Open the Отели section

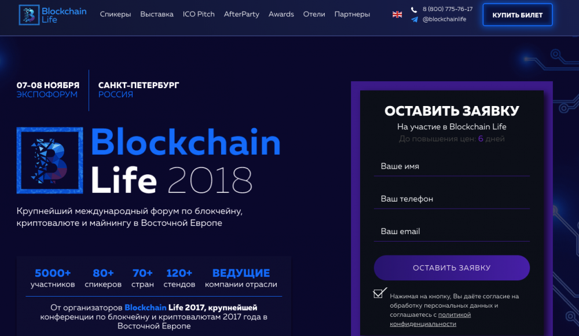coord(314,14)
